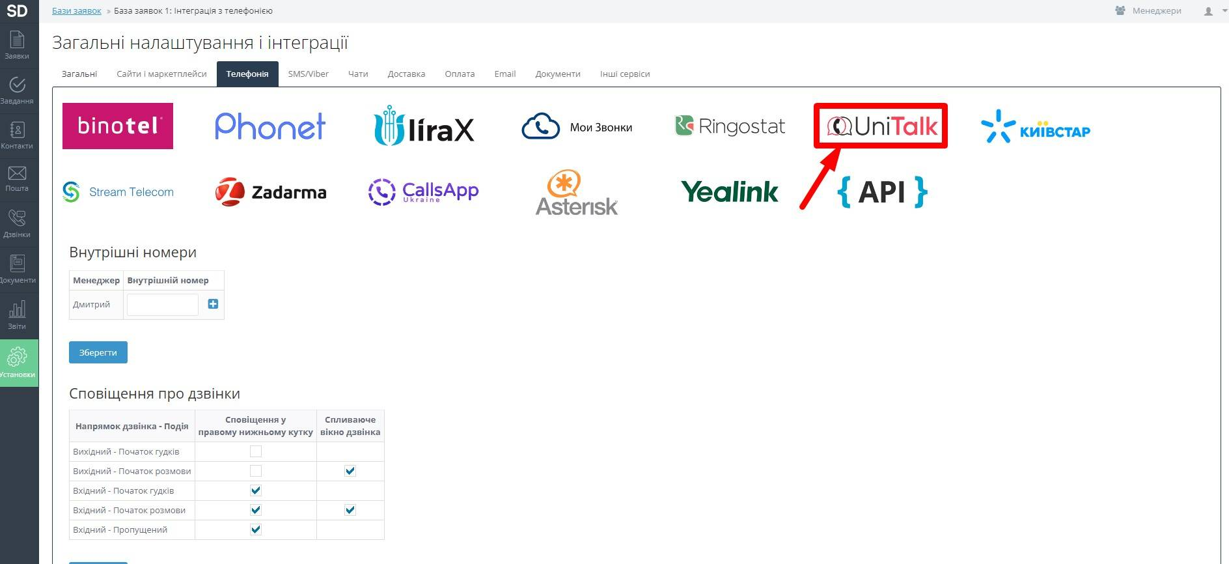
Task: Click the plus icon next to internal number
Action: (x=213, y=304)
